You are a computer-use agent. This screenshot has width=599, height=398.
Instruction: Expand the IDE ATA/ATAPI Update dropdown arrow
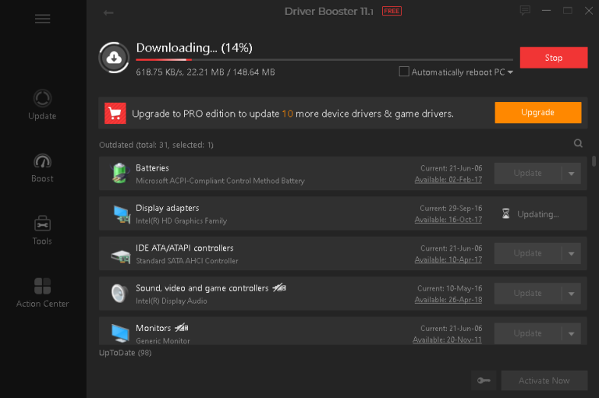point(572,254)
